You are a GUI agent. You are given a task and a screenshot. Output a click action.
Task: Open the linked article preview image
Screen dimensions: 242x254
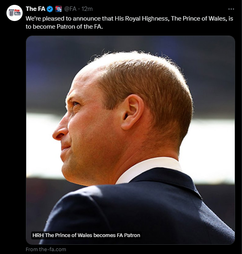[x=130, y=140]
